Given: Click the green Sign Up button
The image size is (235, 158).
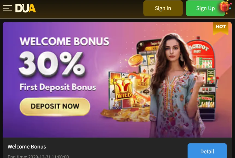Looking at the screenshot, I should [206, 8].
